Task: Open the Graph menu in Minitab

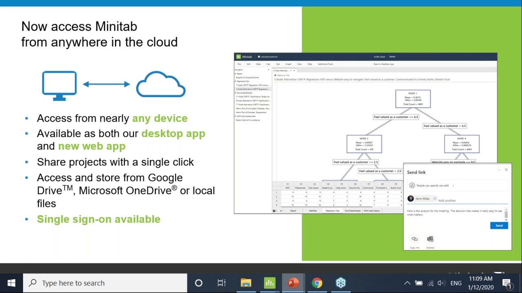Action: tap(288, 64)
